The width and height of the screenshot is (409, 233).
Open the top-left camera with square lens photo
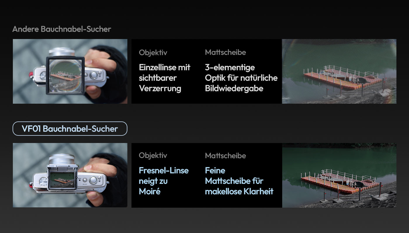pos(70,71)
